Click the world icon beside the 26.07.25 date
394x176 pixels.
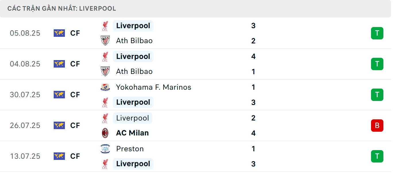pos(59,125)
